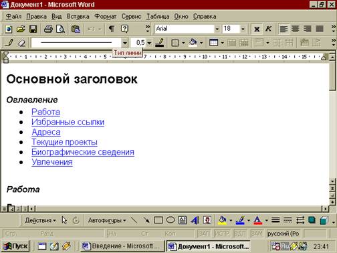Toggle bold Ж formatting
Viewport: 337px width, 253px height.
point(257,29)
